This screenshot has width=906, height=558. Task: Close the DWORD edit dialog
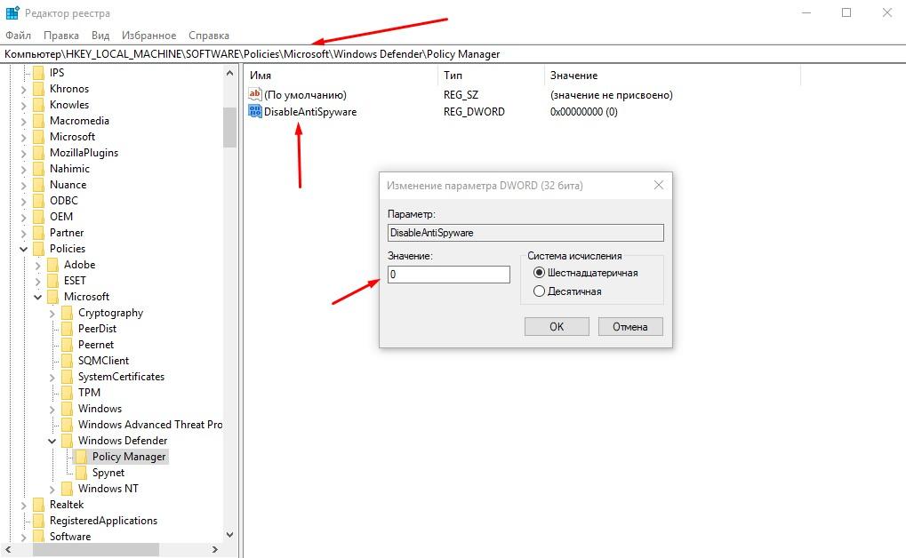coord(659,185)
